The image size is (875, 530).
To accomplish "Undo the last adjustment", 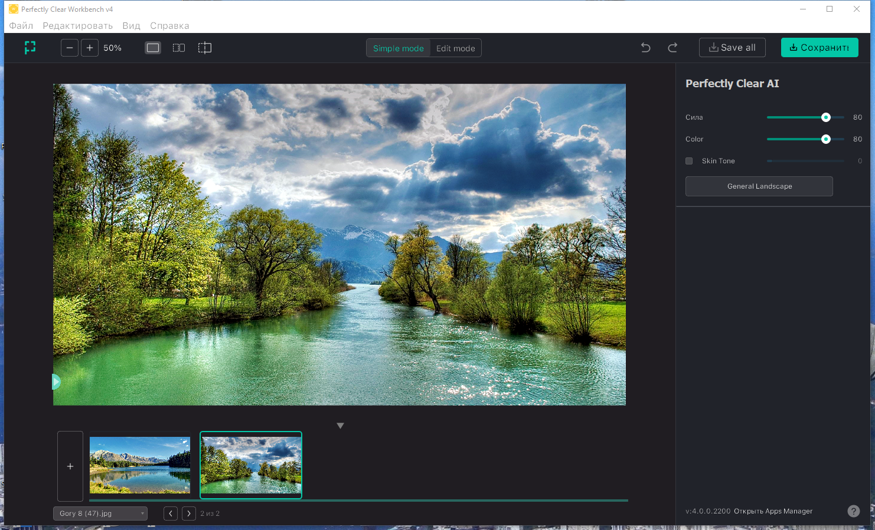I will (x=646, y=48).
